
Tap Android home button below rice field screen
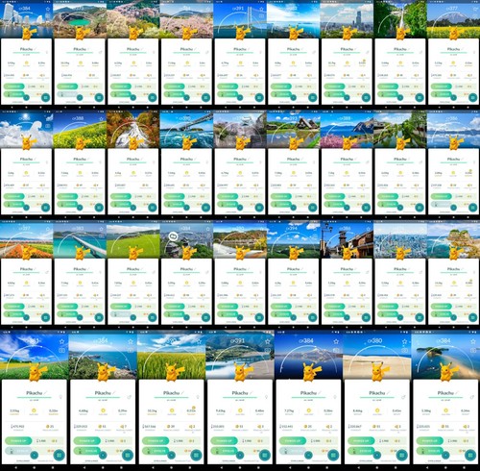[171, 467]
